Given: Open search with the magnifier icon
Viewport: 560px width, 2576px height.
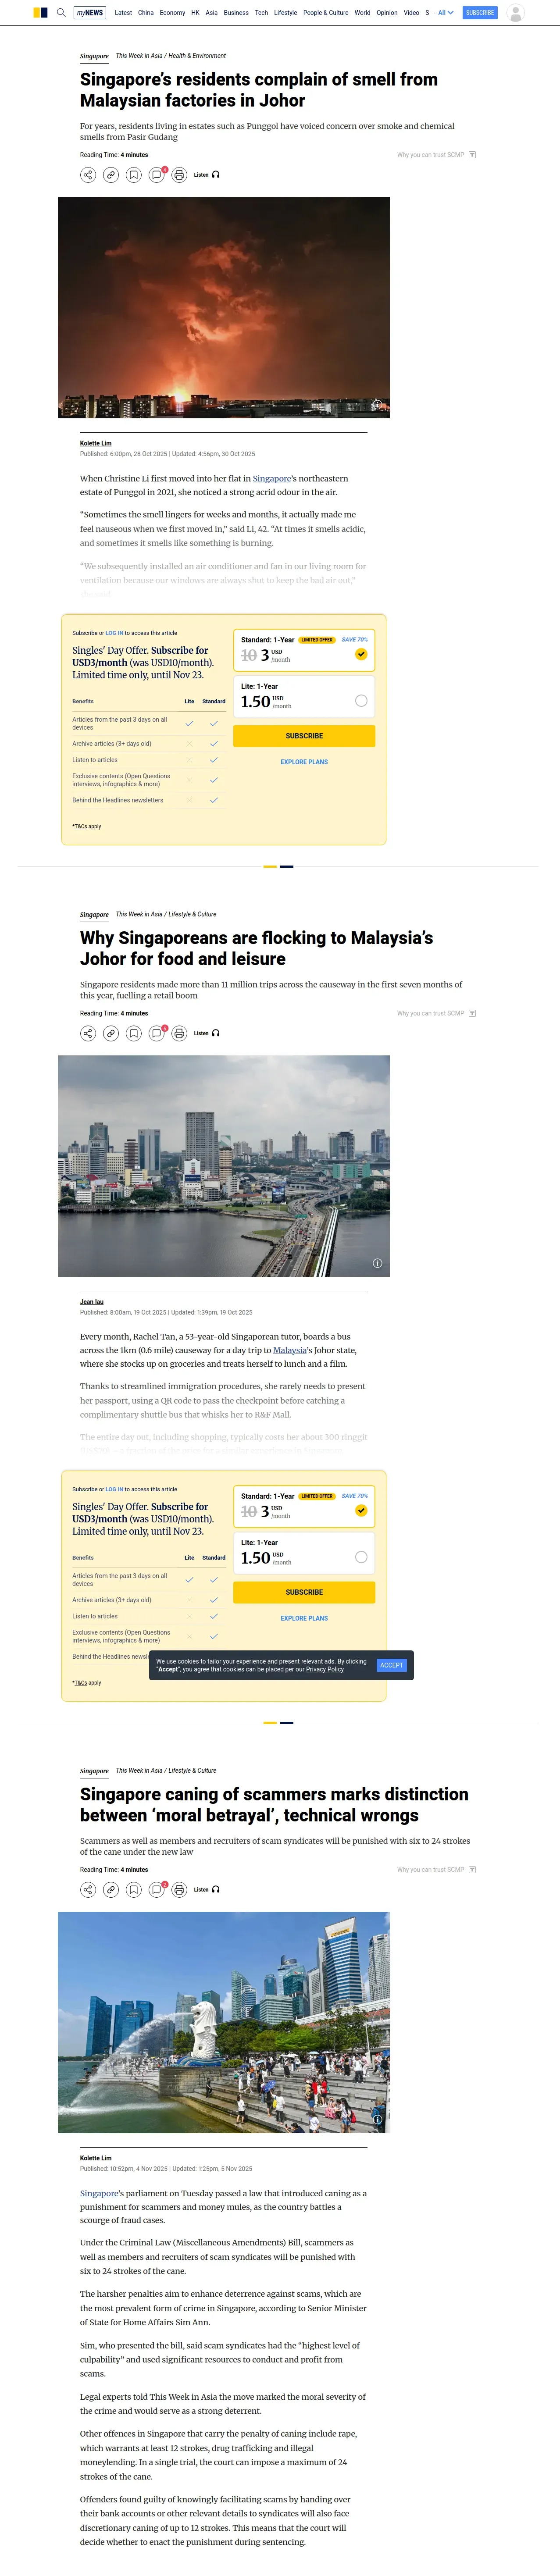Looking at the screenshot, I should 61,13.
